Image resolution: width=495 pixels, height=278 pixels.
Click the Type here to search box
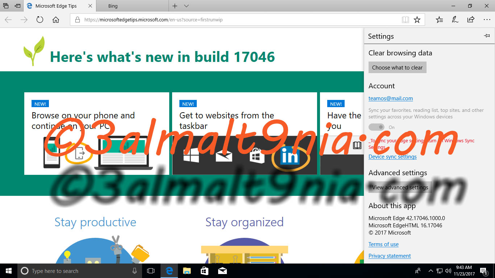(x=79, y=271)
